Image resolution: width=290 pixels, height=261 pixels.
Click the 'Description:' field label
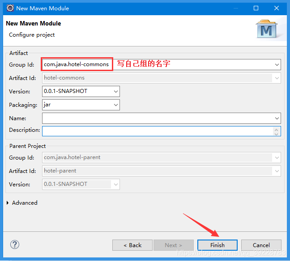(24, 130)
